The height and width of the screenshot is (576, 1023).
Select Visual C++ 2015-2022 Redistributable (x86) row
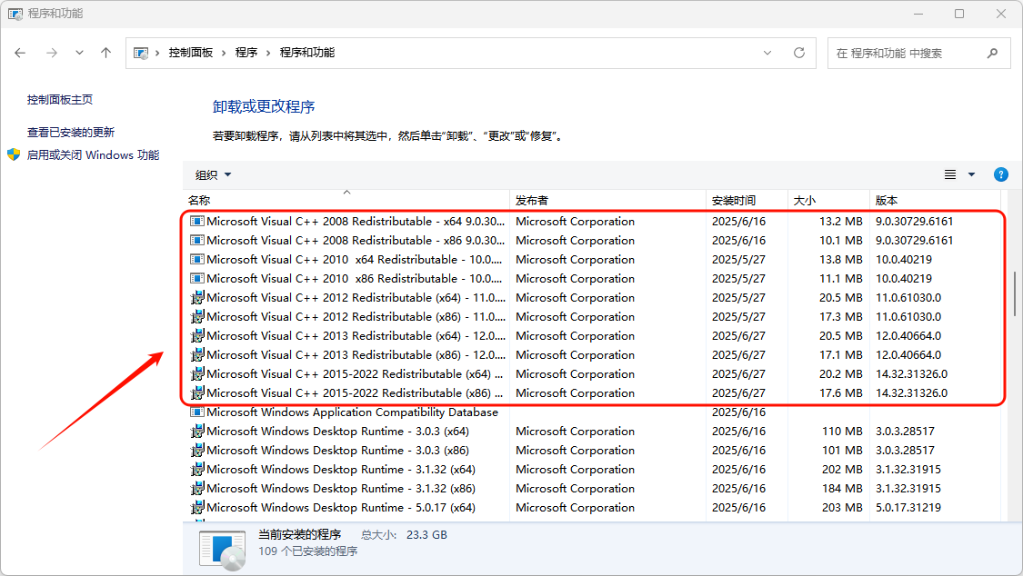point(594,392)
